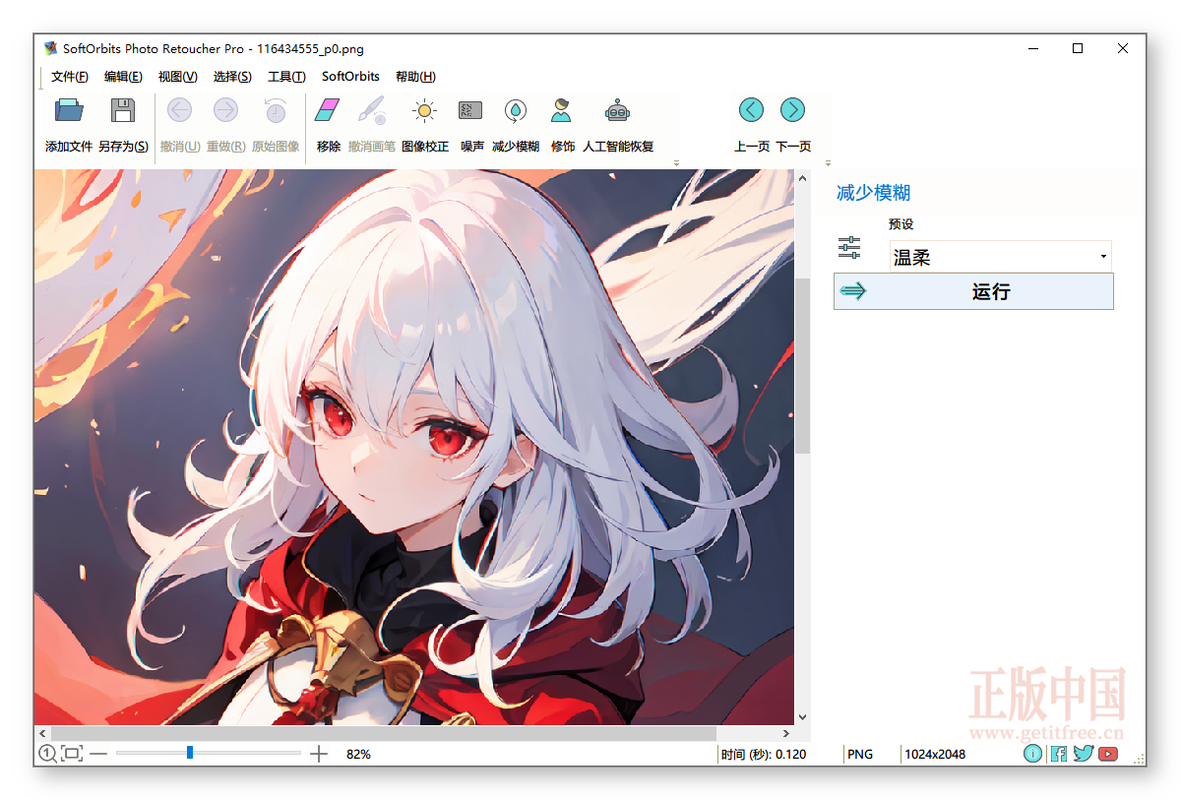The width and height of the screenshot is (1180, 800).
Task: Select the 减少模糊 deblur toolbar icon
Action: 516,110
